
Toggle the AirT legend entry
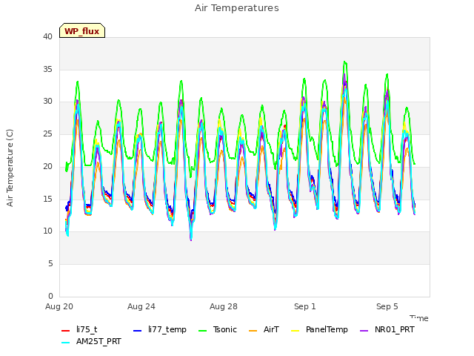264,329
